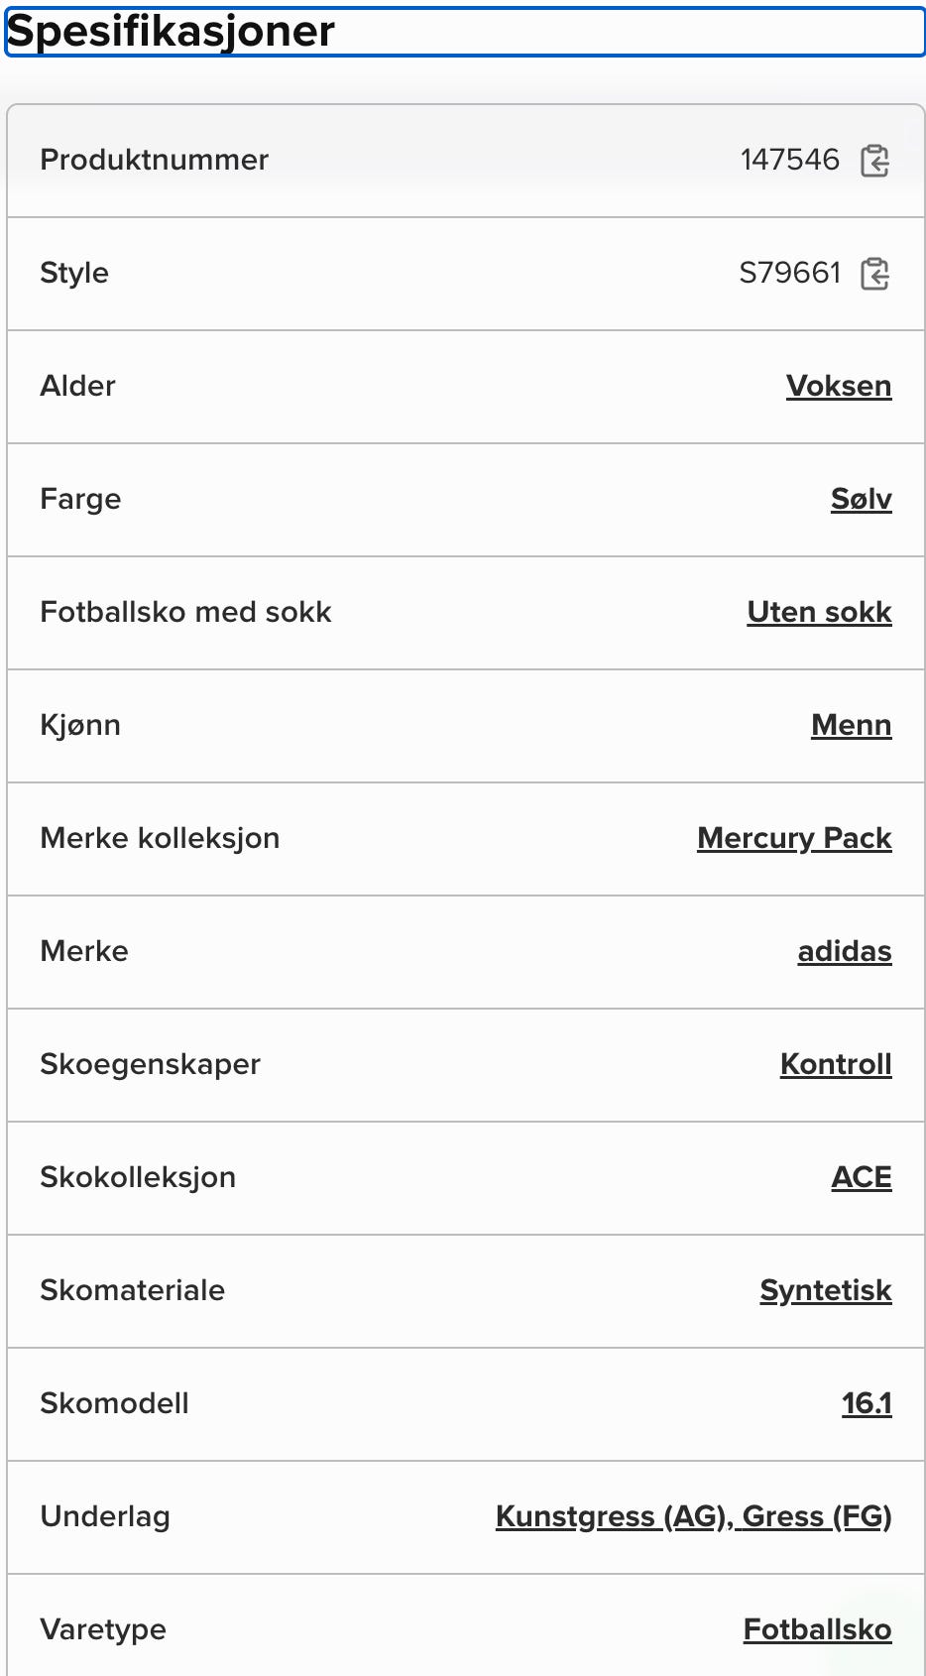Open the adidas brand link
The image size is (926, 1676).
click(x=844, y=951)
